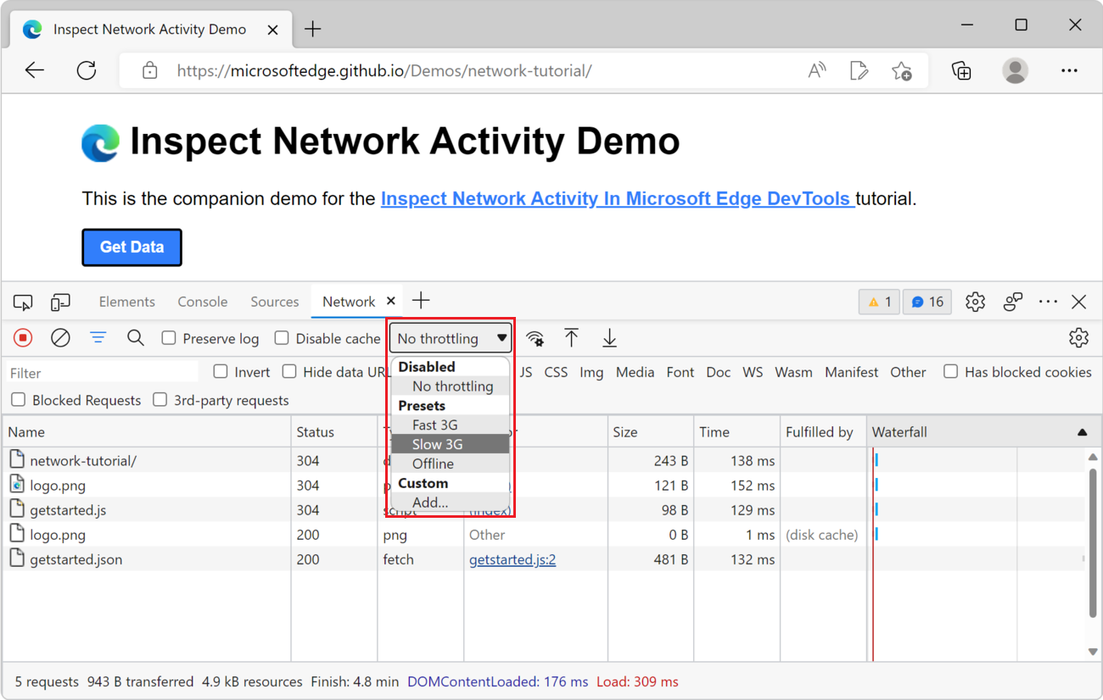
Task: Filter requests by CSS type
Action: point(557,372)
